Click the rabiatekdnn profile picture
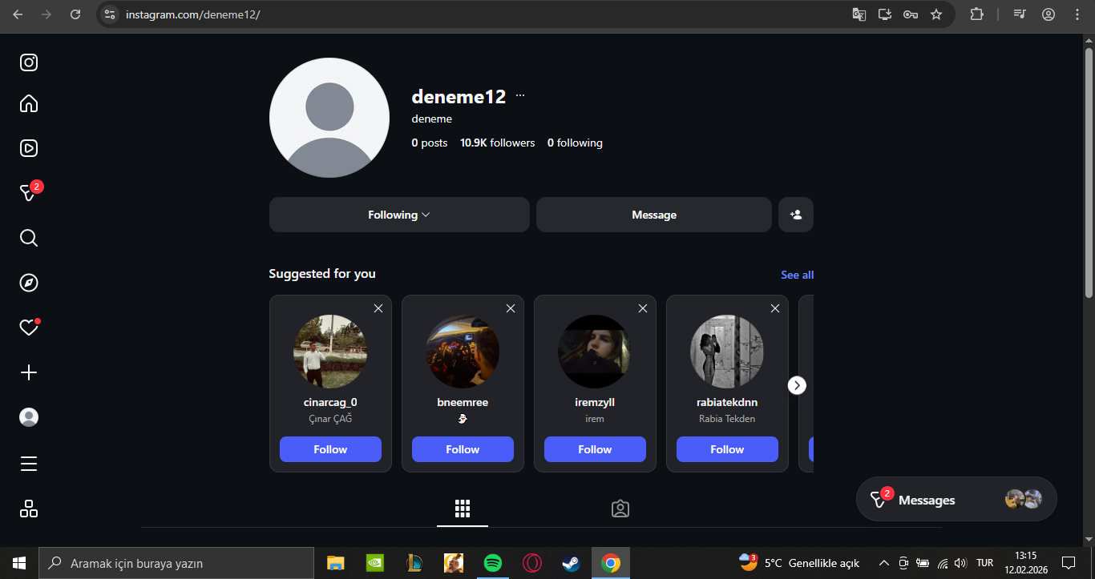 [x=726, y=352]
